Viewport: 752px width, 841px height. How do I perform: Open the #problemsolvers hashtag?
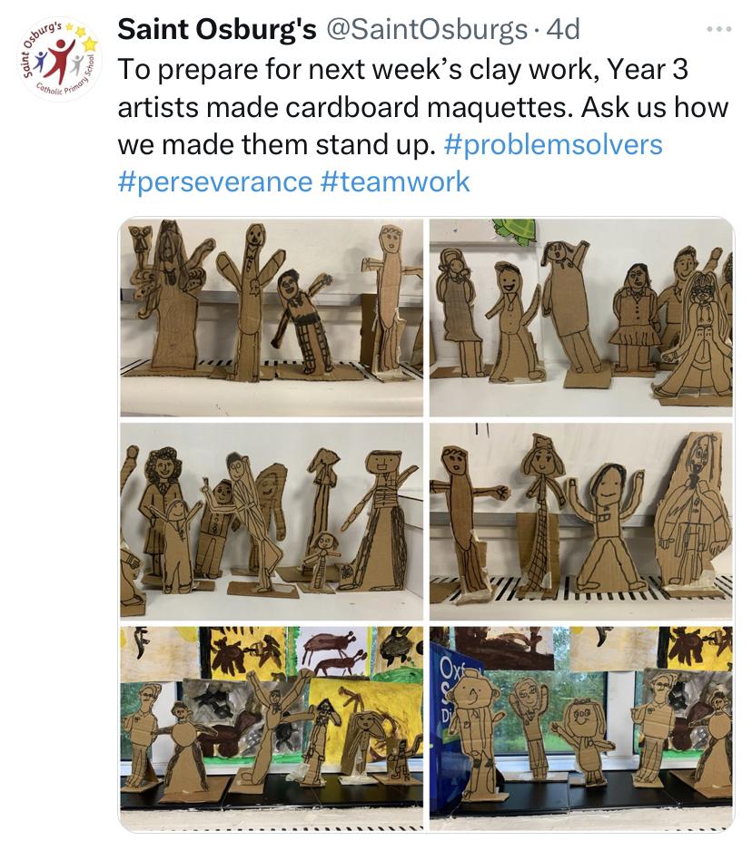click(553, 145)
